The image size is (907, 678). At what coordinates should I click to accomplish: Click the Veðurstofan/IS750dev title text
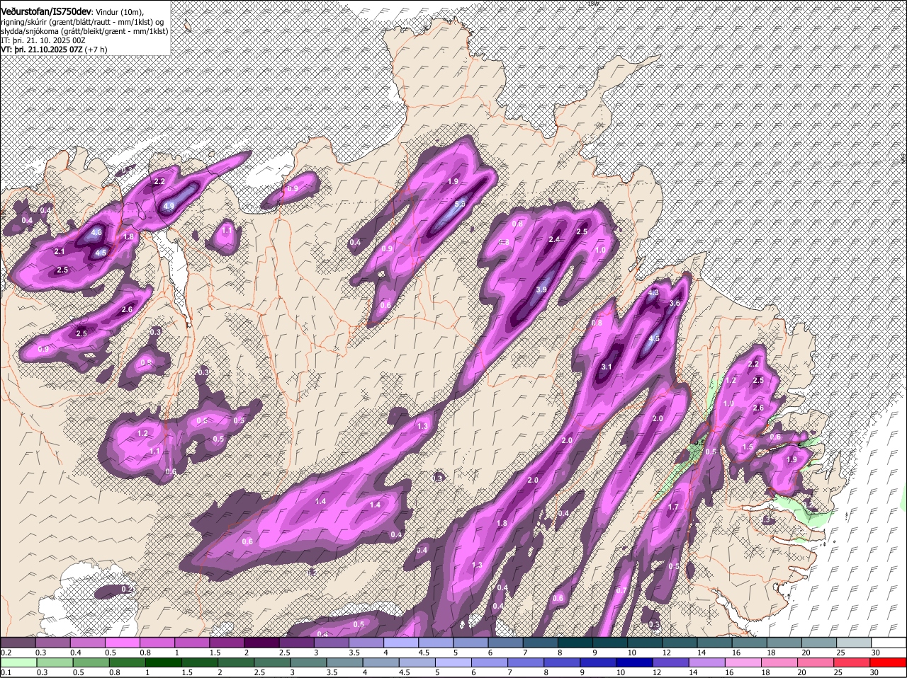(47, 12)
